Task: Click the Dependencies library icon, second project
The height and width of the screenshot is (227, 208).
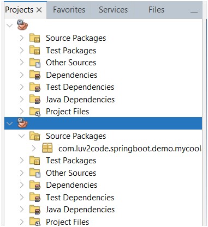Action: click(x=34, y=185)
